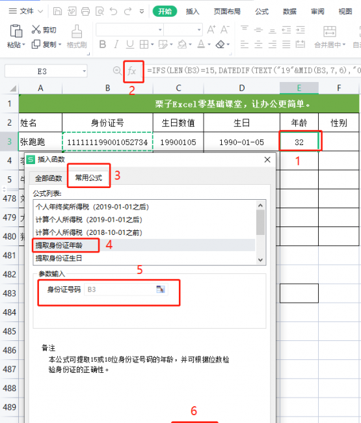Click the align left icon

point(245,44)
